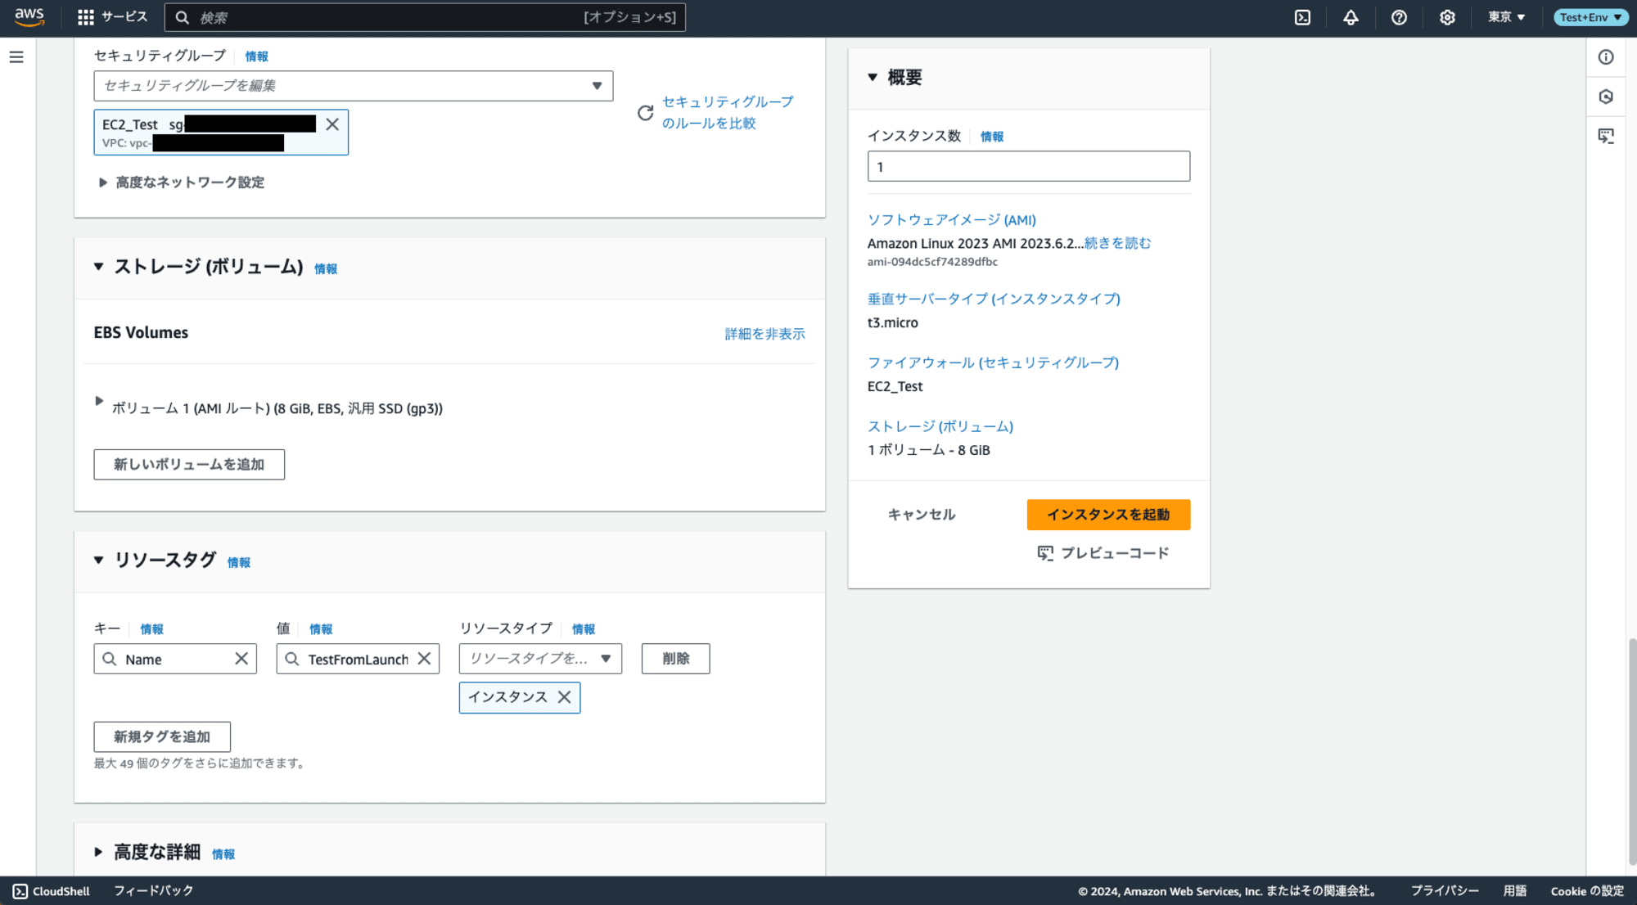Open プライバシー footer link
Image resolution: width=1637 pixels, height=905 pixels.
pyautogui.click(x=1445, y=891)
